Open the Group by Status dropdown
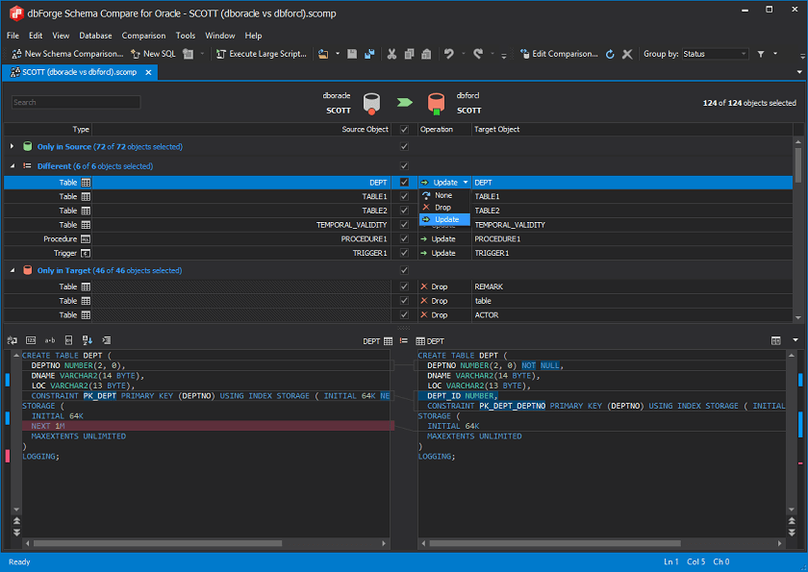 (x=715, y=54)
